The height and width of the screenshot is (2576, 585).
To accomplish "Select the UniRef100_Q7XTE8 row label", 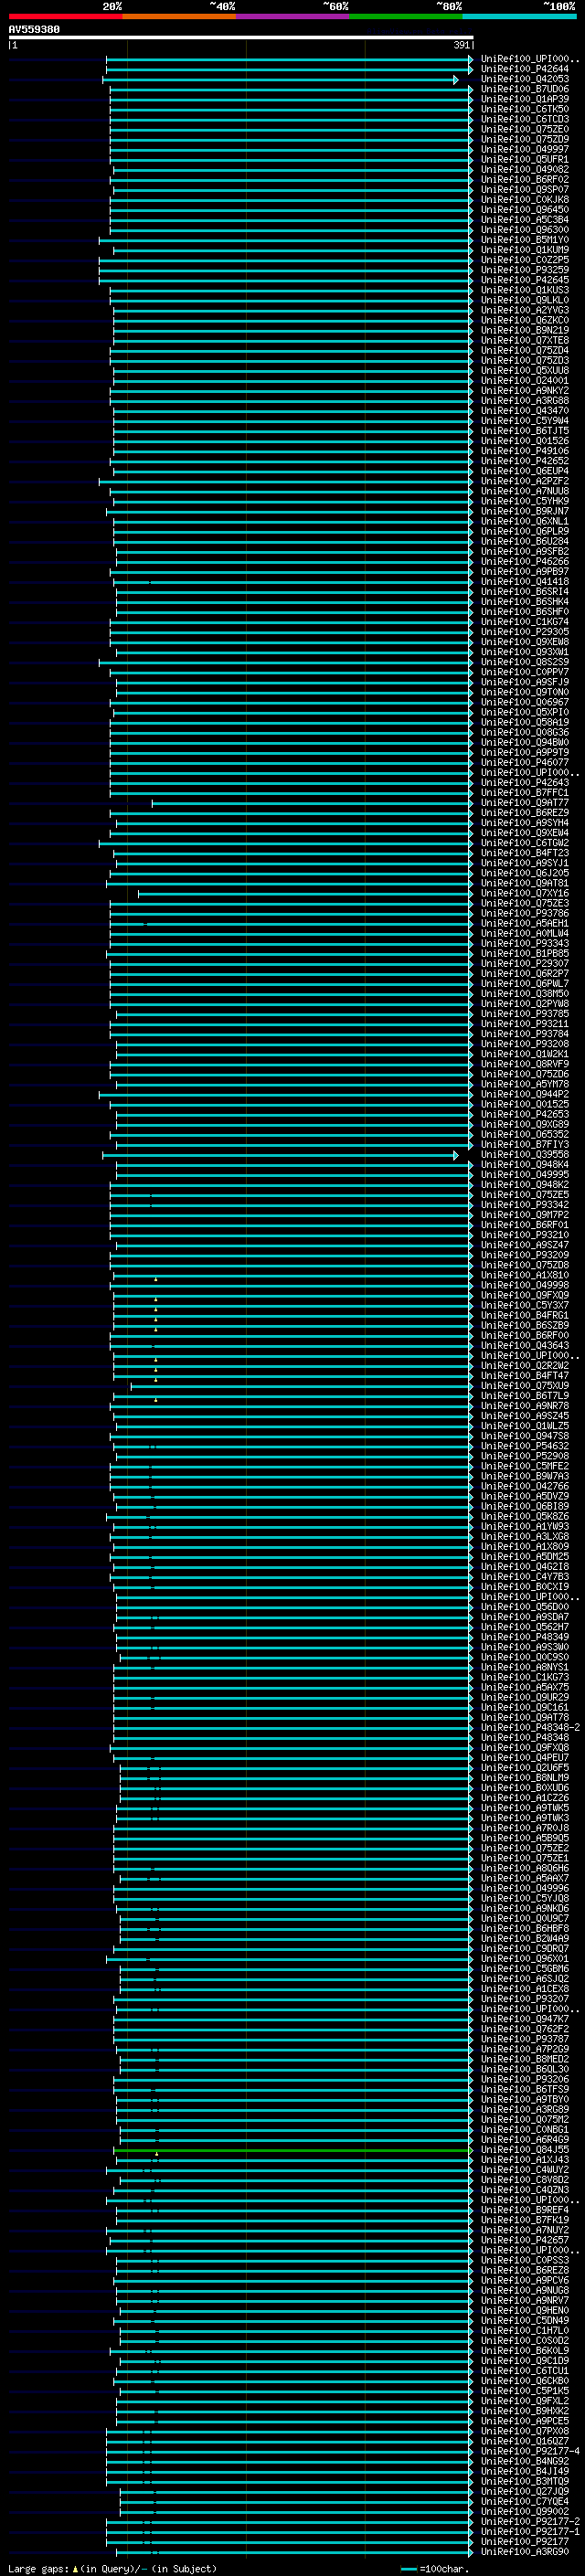I will [525, 340].
